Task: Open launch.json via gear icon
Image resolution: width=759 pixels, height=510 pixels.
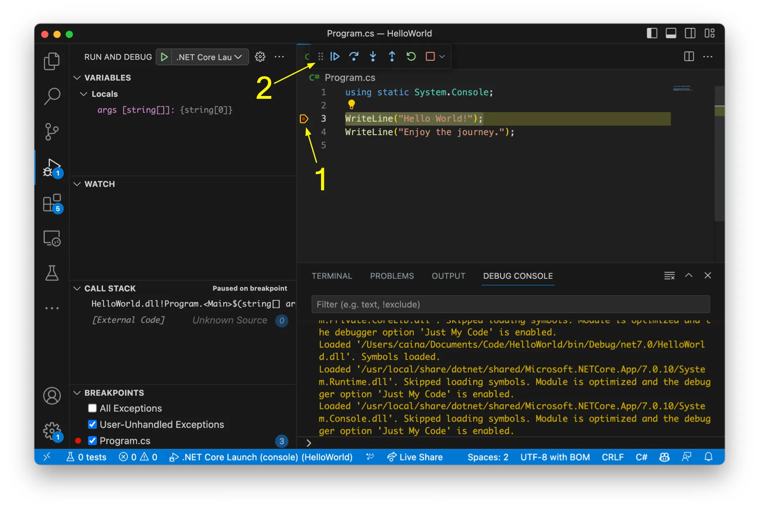Action: point(260,57)
